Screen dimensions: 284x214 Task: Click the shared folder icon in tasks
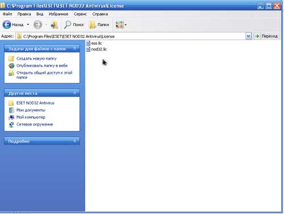pos(11,73)
